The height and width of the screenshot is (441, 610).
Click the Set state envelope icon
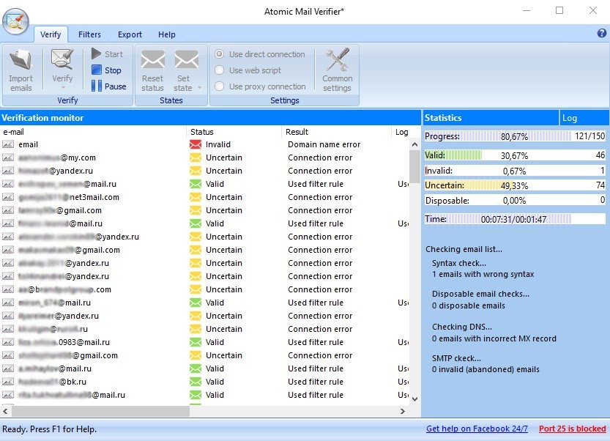(x=186, y=60)
